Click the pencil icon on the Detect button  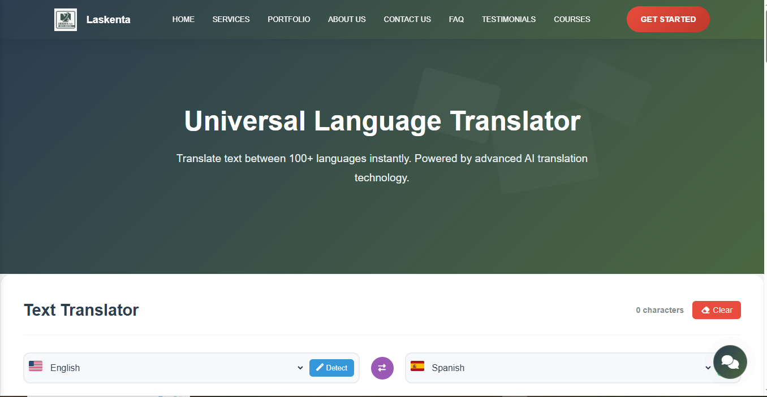(x=321, y=367)
